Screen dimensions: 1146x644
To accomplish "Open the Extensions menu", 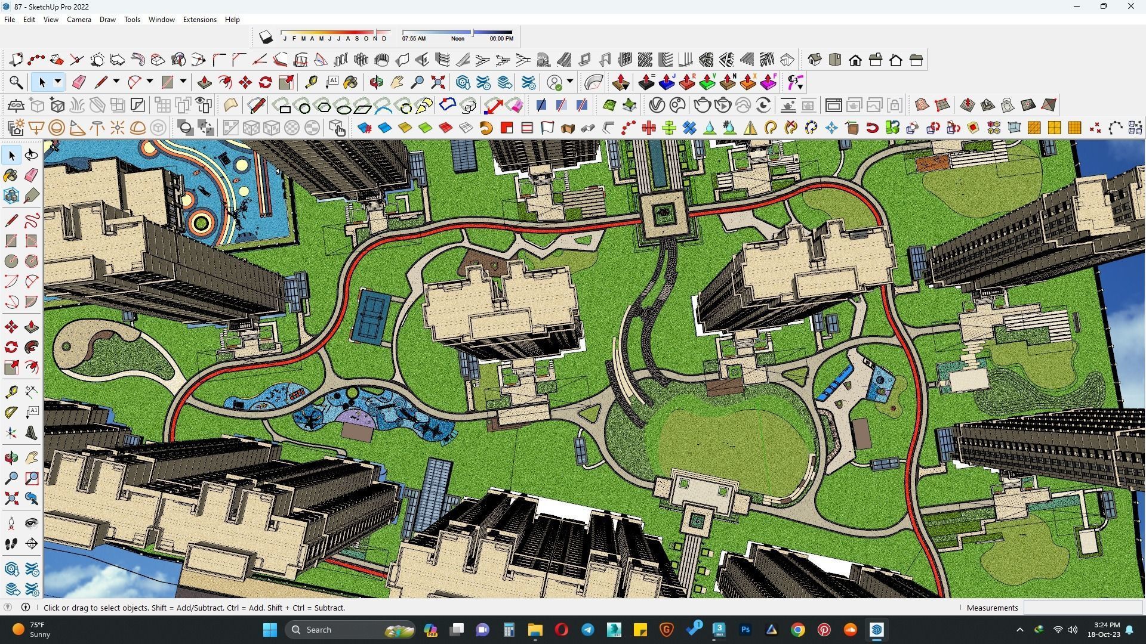I will [x=199, y=20].
